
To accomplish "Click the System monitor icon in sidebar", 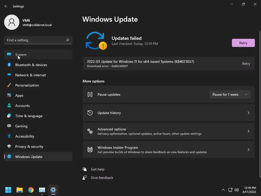I will click(x=9, y=54).
